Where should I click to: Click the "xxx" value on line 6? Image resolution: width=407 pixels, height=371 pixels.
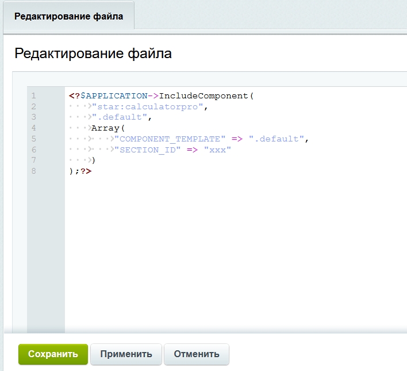coord(217,150)
